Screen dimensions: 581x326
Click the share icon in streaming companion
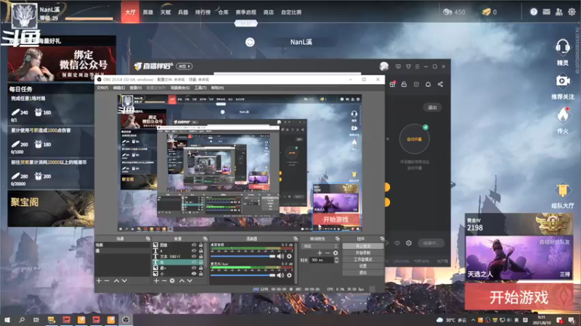[440, 84]
